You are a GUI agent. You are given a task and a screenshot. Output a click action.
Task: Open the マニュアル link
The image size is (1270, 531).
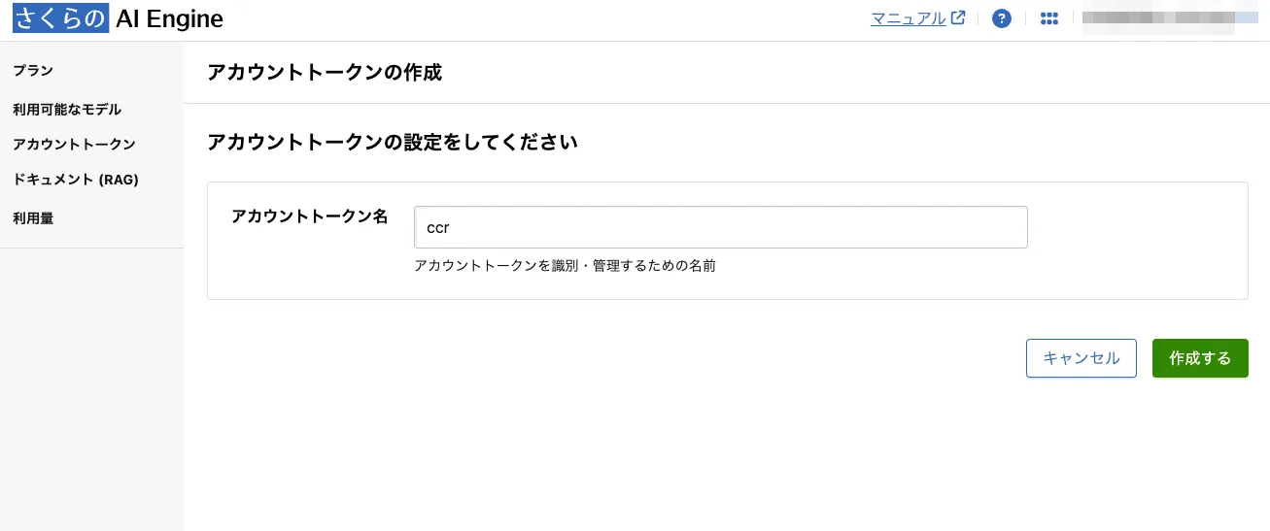pyautogui.click(x=908, y=18)
